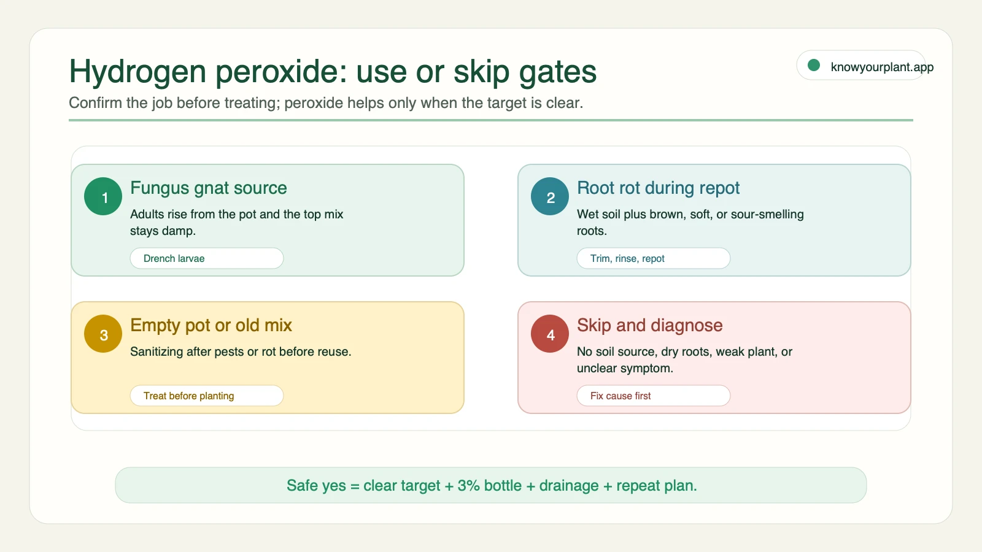The image size is (982, 552).
Task: Click the Safe yes summary banner
Action: click(x=491, y=485)
